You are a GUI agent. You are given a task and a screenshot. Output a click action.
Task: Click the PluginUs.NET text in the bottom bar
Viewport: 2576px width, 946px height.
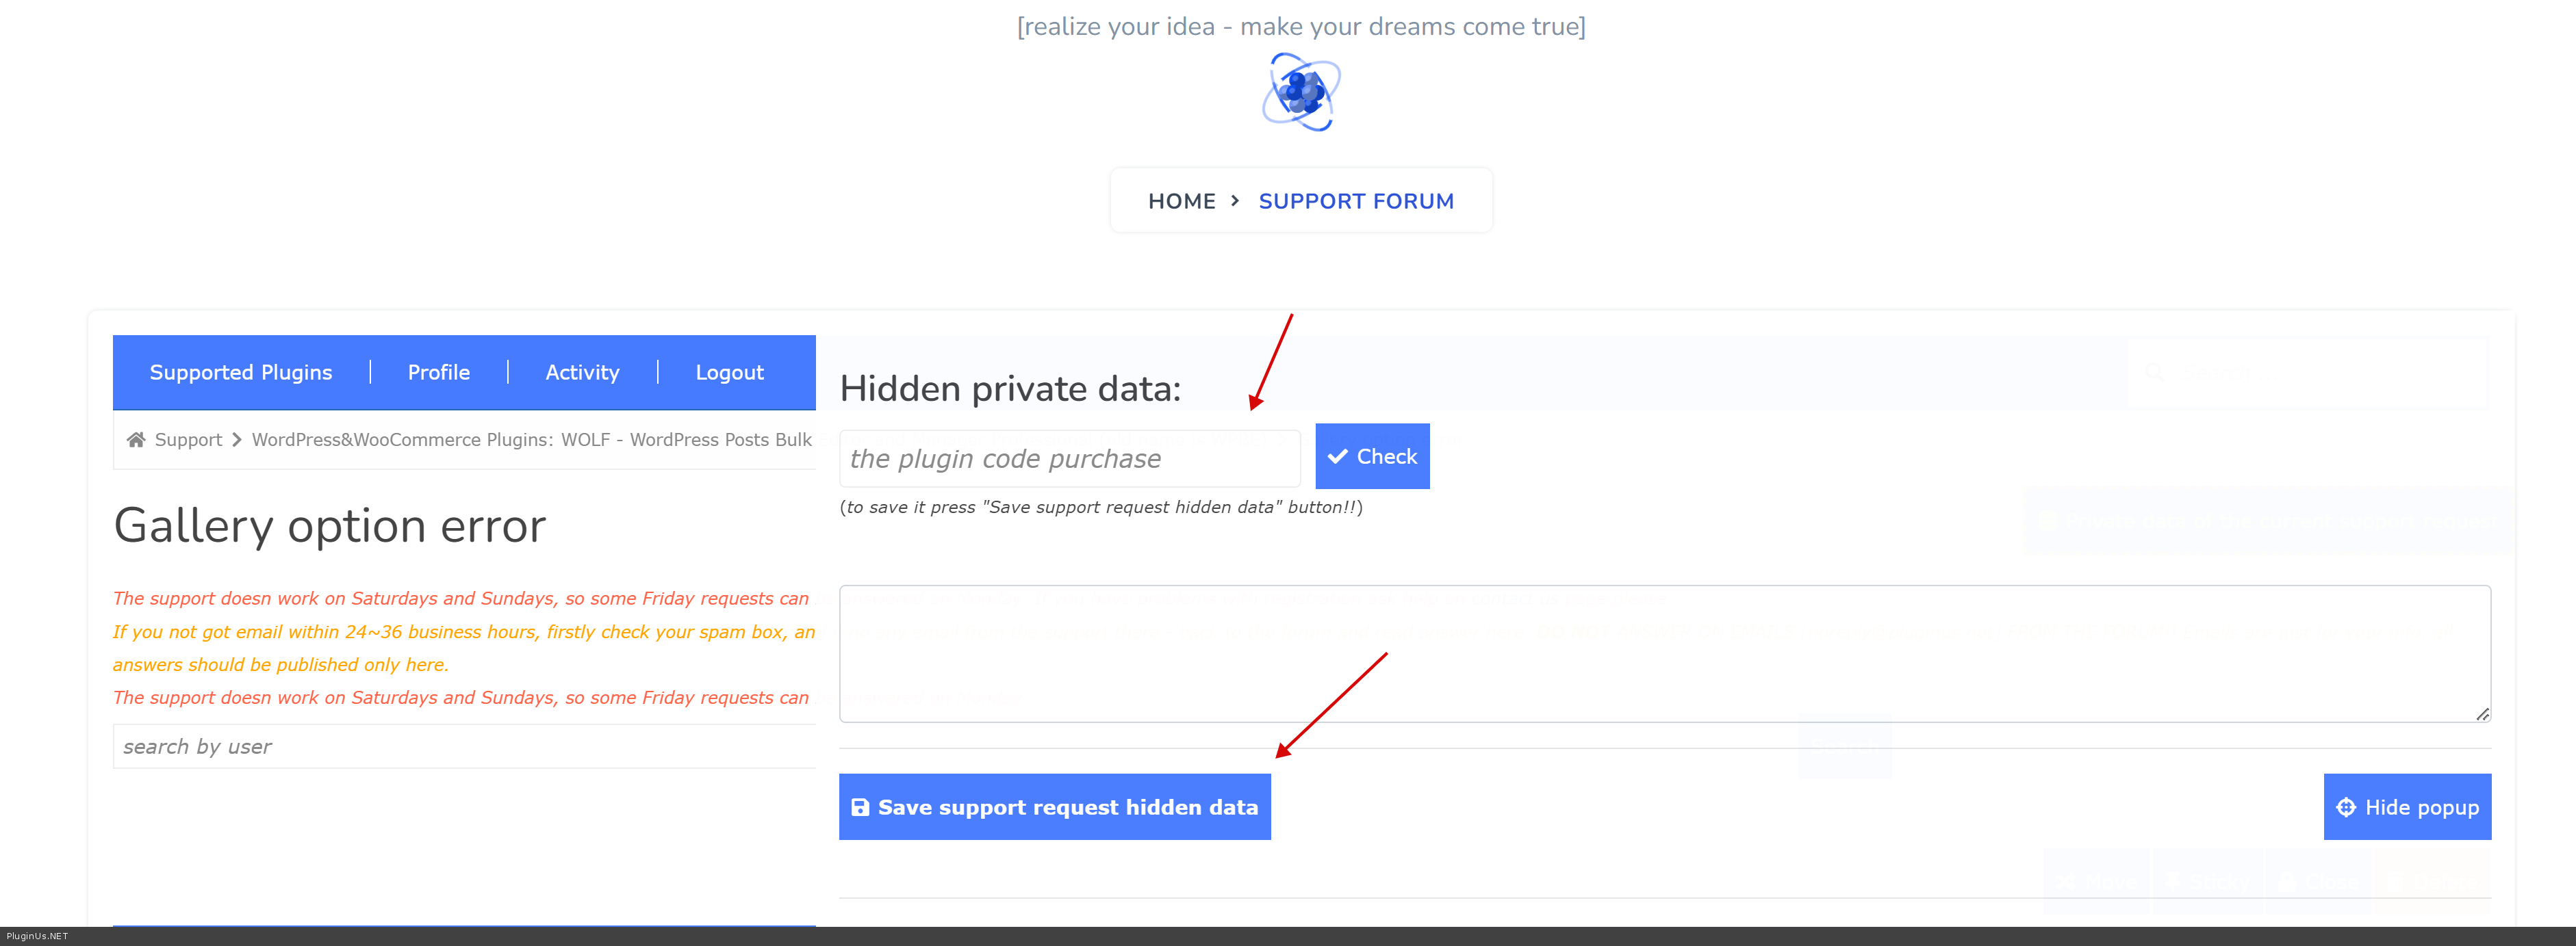[x=37, y=936]
